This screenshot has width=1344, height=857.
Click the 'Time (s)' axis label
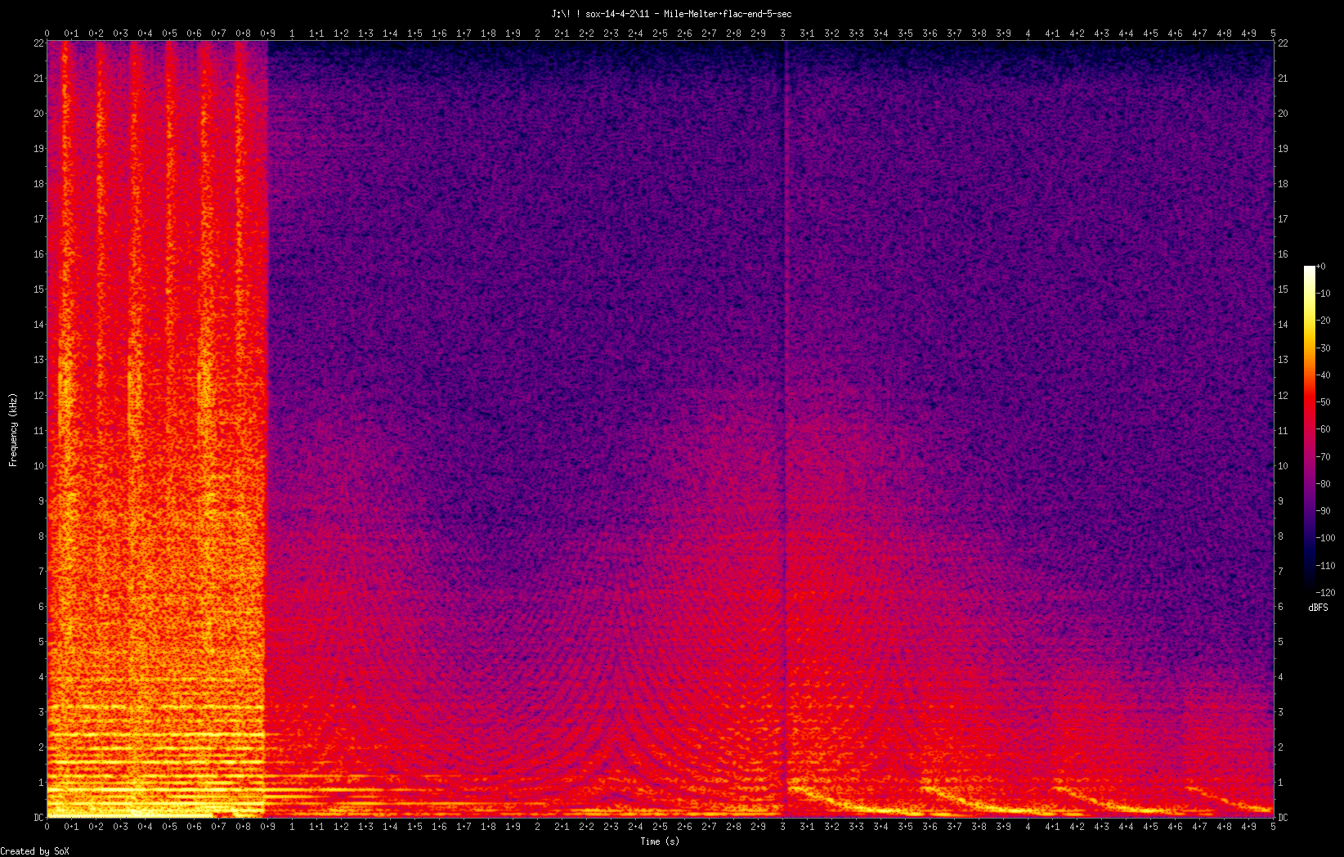tap(660, 841)
